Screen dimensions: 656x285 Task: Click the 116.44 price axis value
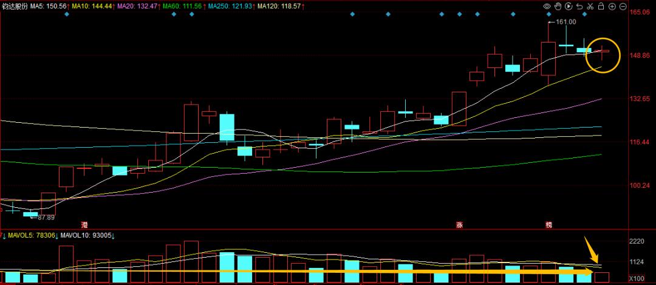coord(640,142)
